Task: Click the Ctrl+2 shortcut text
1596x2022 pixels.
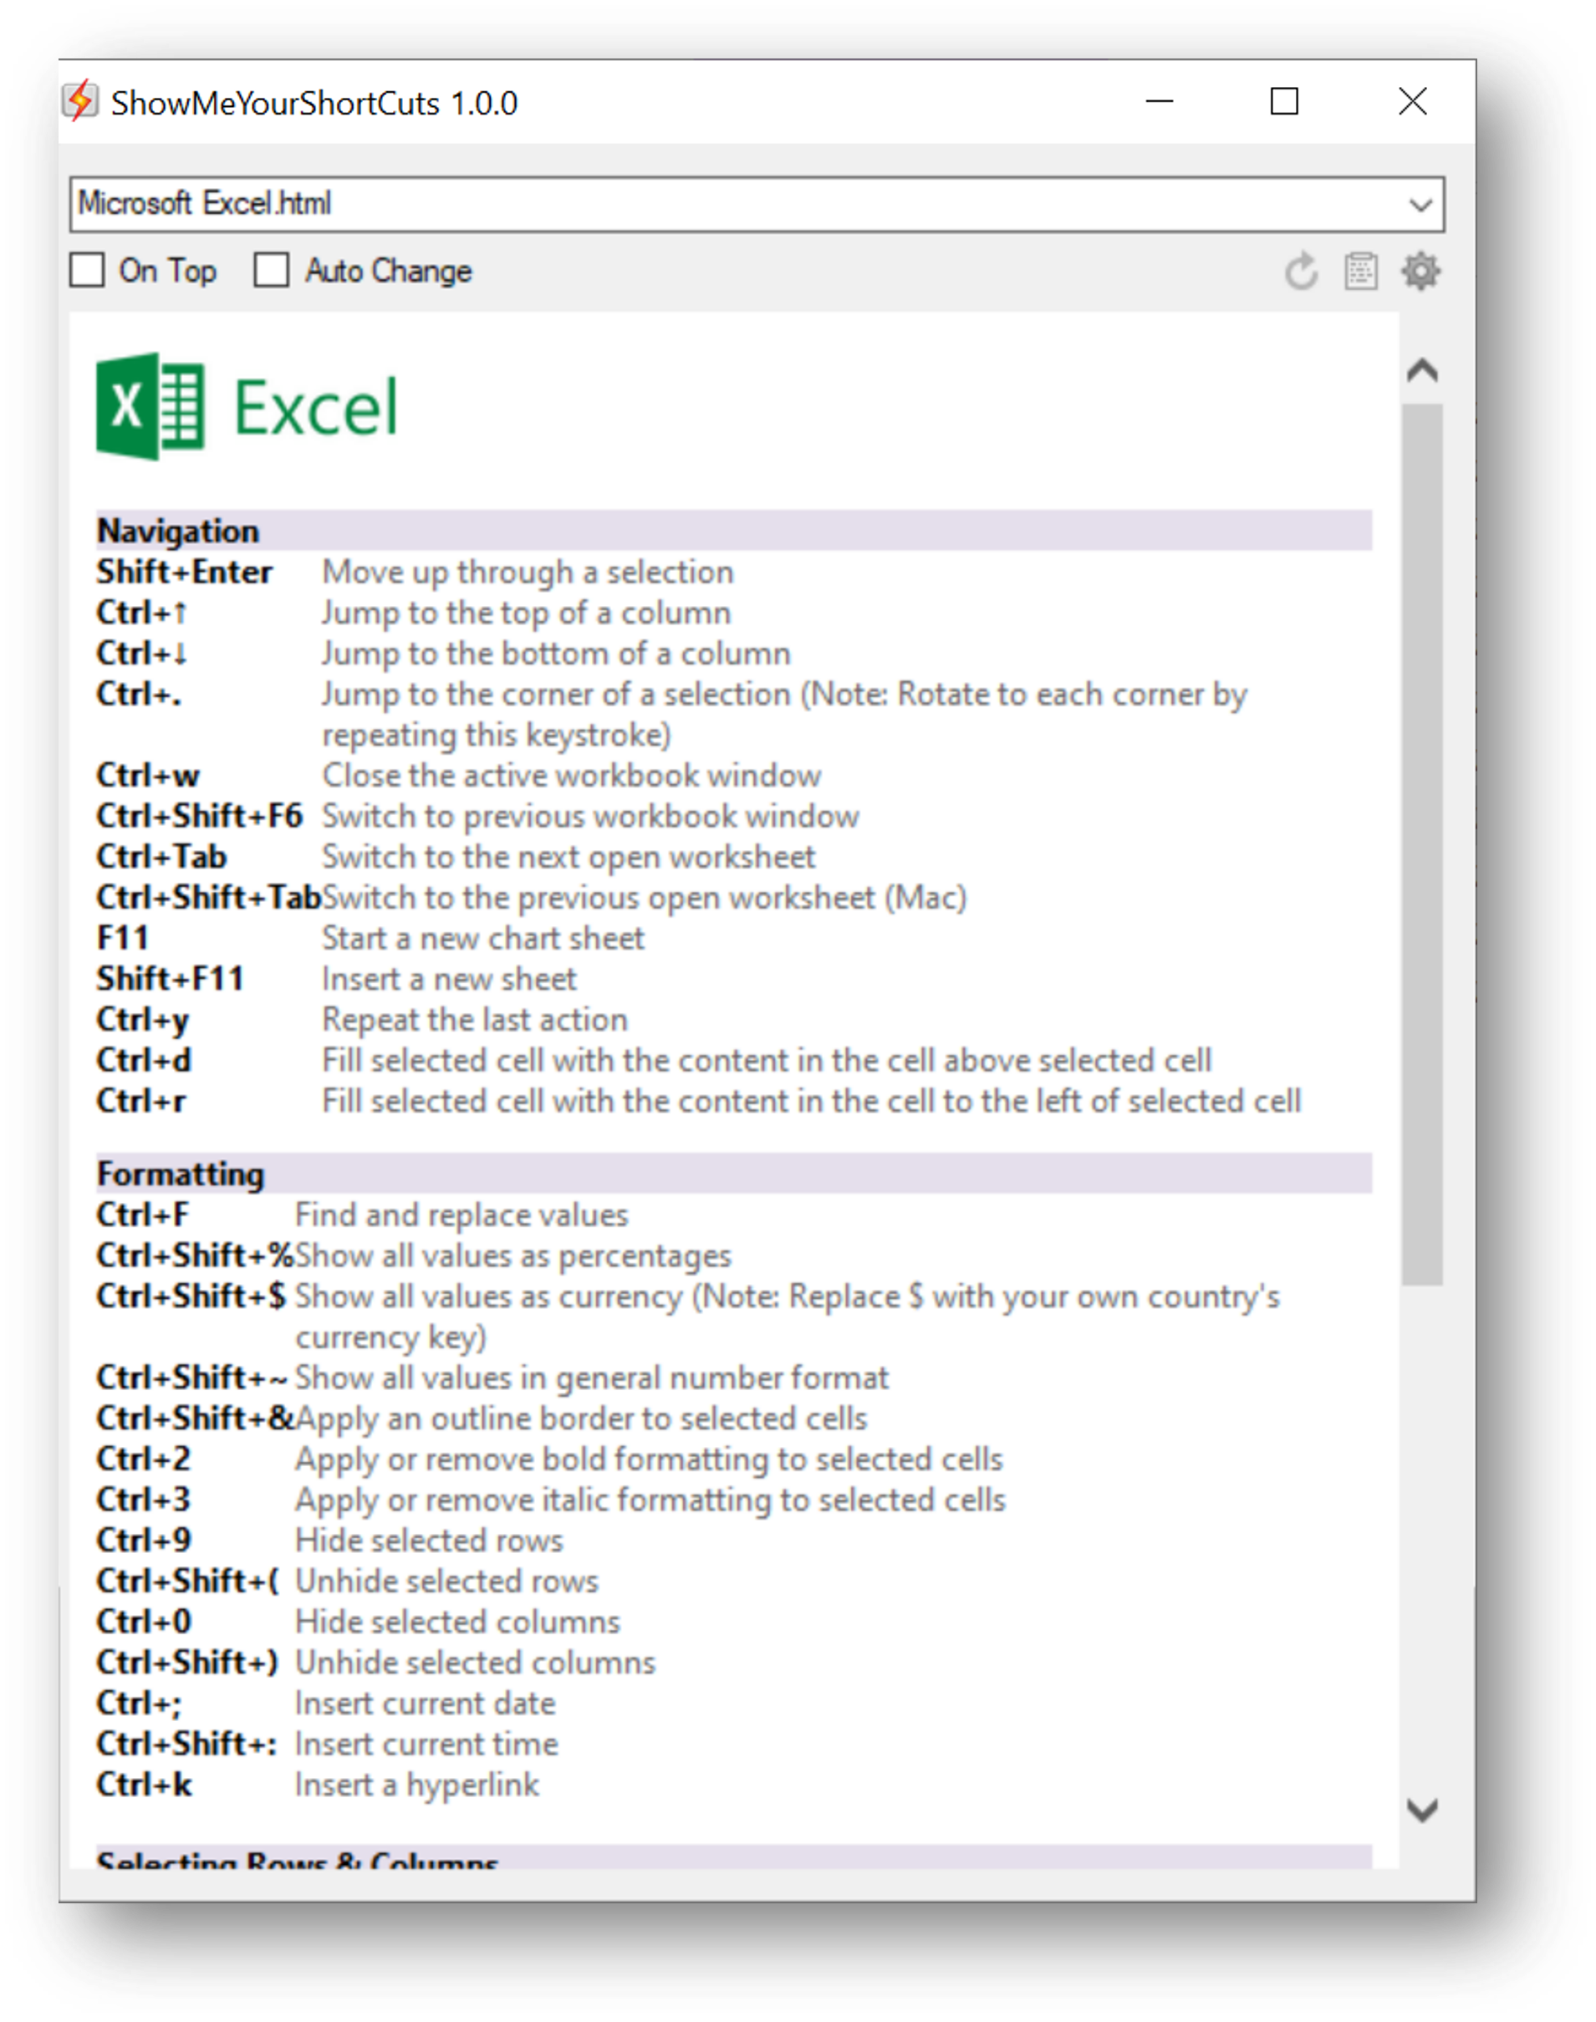Action: (x=143, y=1459)
